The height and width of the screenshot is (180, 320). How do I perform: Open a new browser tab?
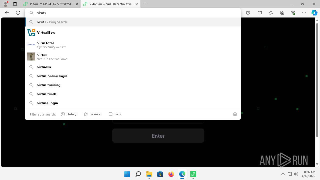(x=145, y=4)
